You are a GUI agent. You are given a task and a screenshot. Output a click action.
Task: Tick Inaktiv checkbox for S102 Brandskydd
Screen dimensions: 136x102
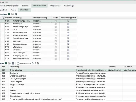[56, 24]
